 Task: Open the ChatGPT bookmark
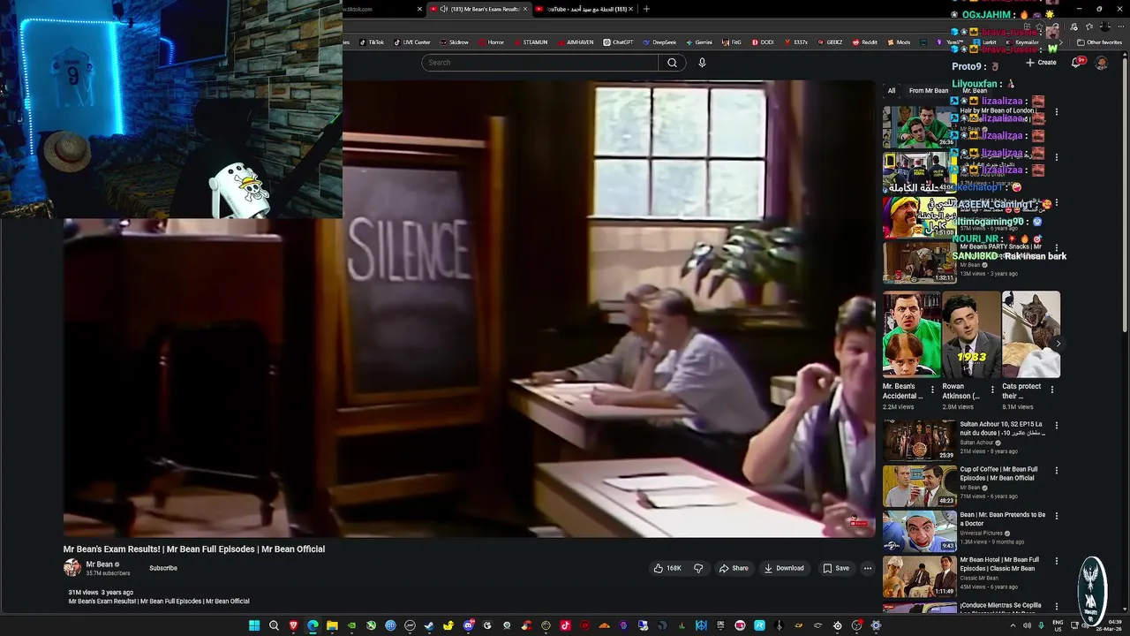pyautogui.click(x=618, y=42)
